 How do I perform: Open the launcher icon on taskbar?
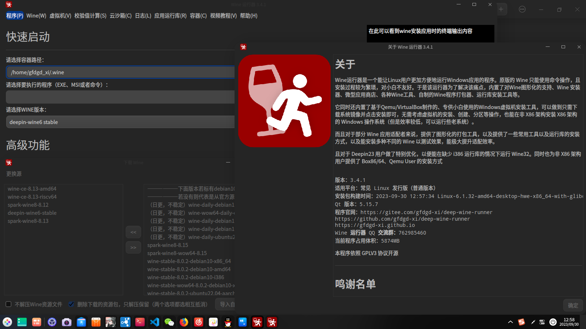coord(7,322)
